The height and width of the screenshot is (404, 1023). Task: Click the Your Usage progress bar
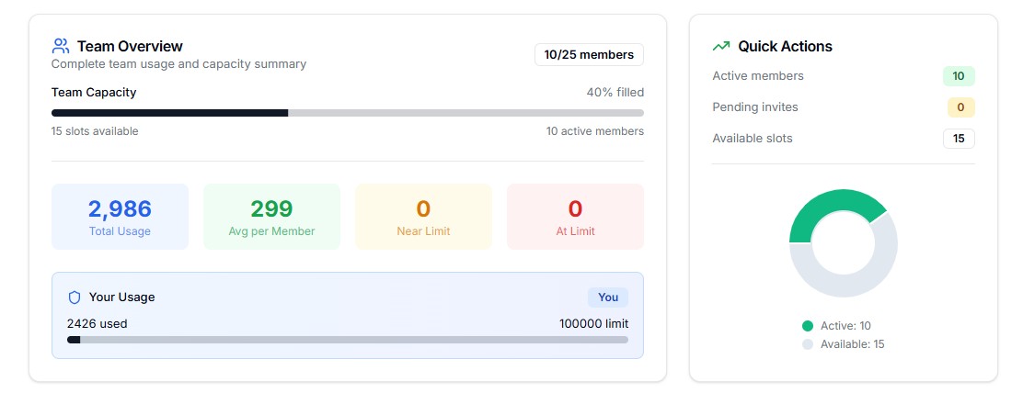(348, 340)
